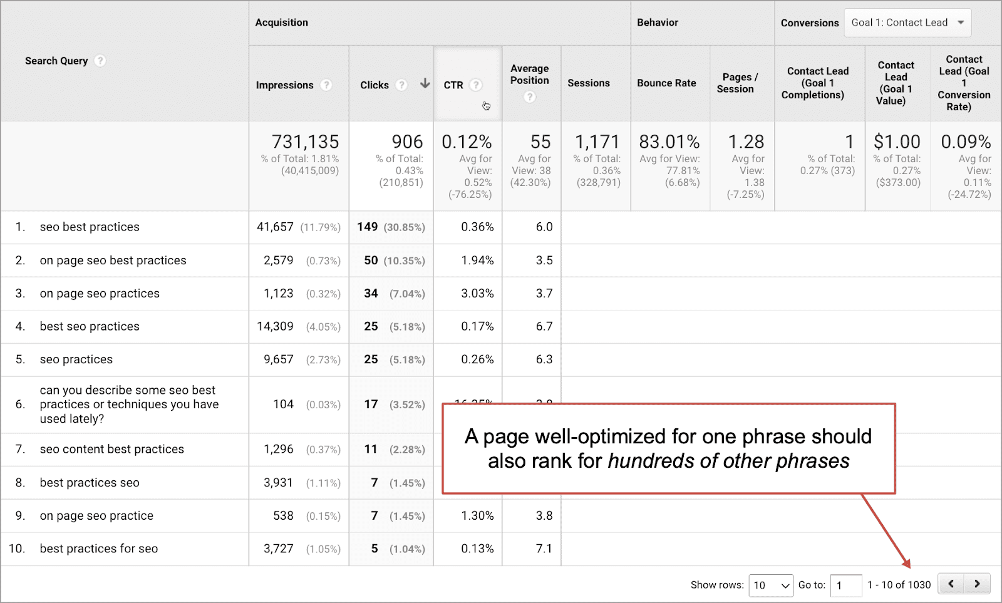Click CTR cell 1.30%
The image size is (1002, 603).
click(x=477, y=516)
